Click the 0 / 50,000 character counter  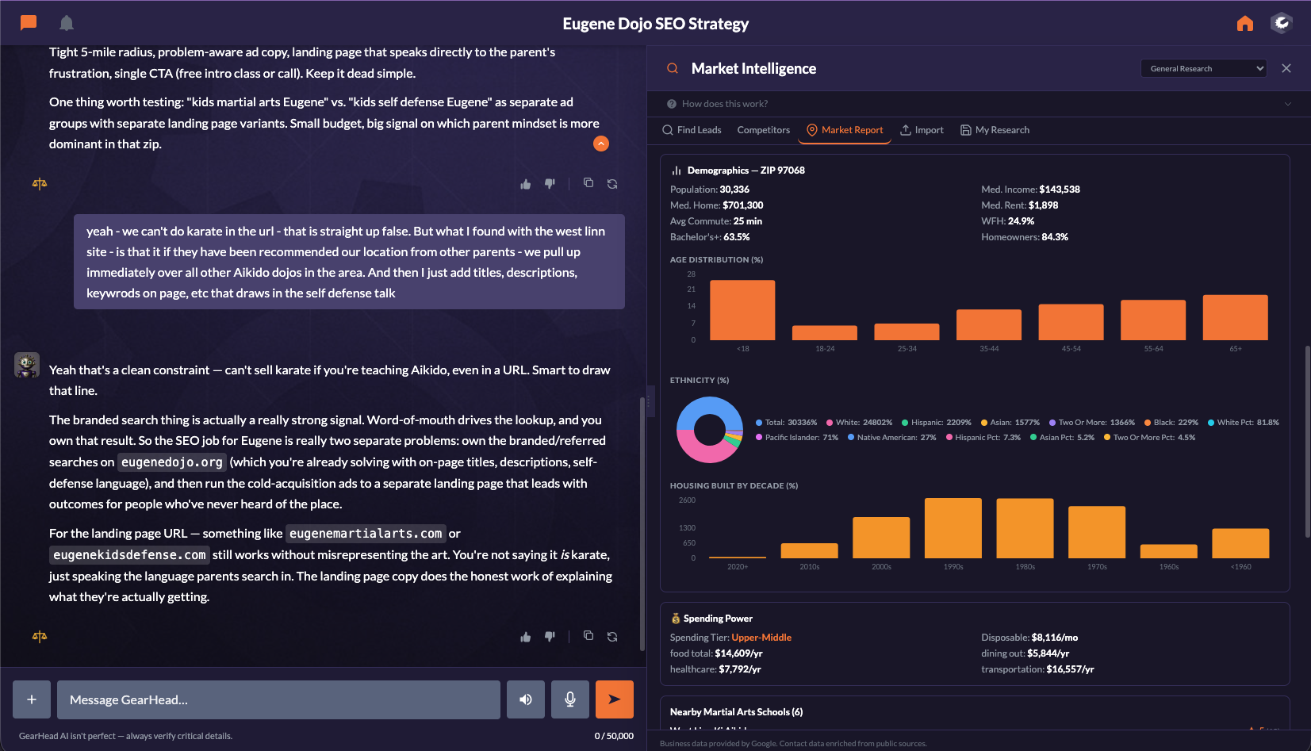[614, 736]
